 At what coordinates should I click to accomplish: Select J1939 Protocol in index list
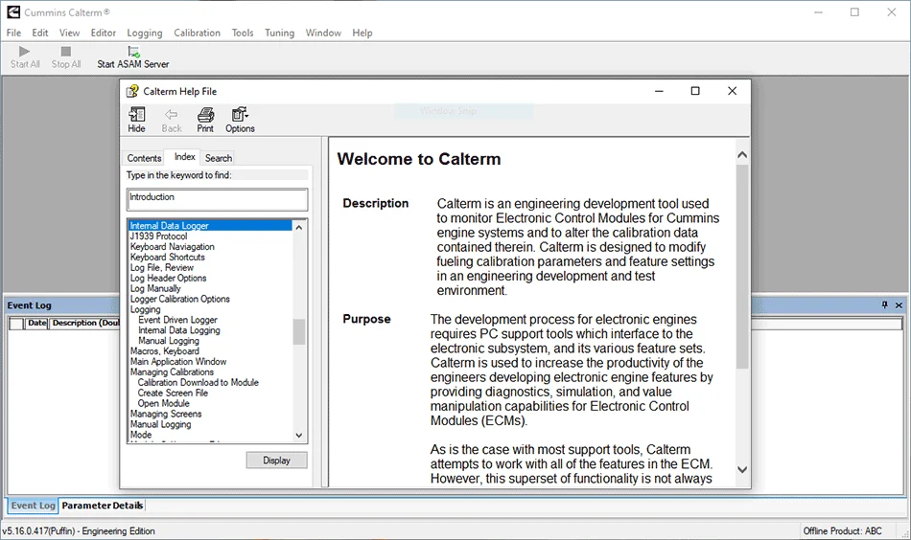159,236
